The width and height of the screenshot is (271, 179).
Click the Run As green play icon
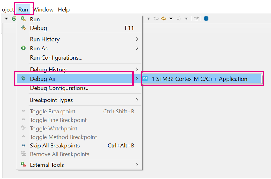click(x=24, y=48)
